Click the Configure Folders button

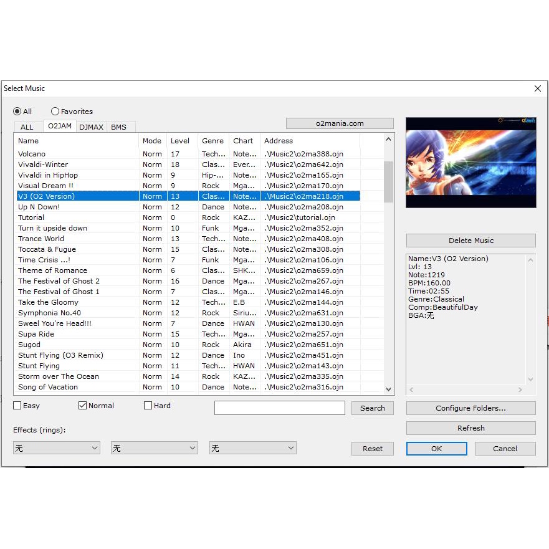(x=470, y=408)
